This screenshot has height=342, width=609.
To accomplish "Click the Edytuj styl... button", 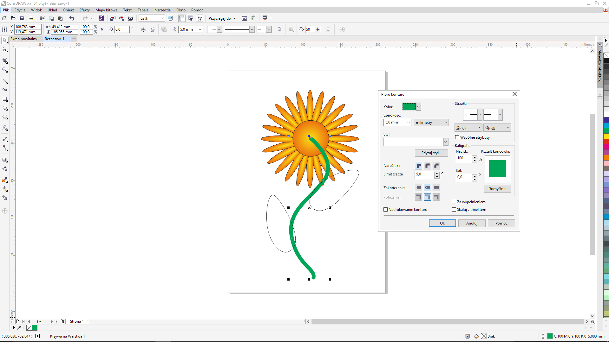I will [431, 153].
